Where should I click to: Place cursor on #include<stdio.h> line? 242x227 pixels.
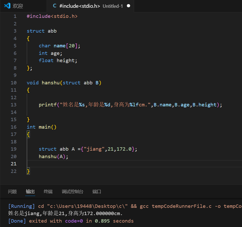point(52,16)
